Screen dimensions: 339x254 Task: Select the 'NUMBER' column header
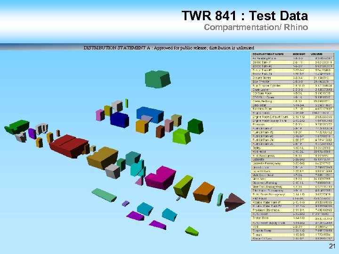(299, 54)
